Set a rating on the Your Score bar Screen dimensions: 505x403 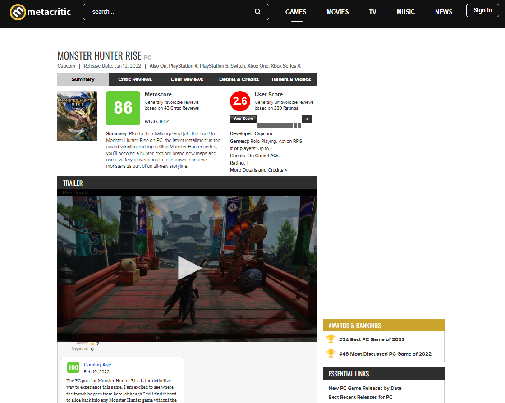pos(279,125)
